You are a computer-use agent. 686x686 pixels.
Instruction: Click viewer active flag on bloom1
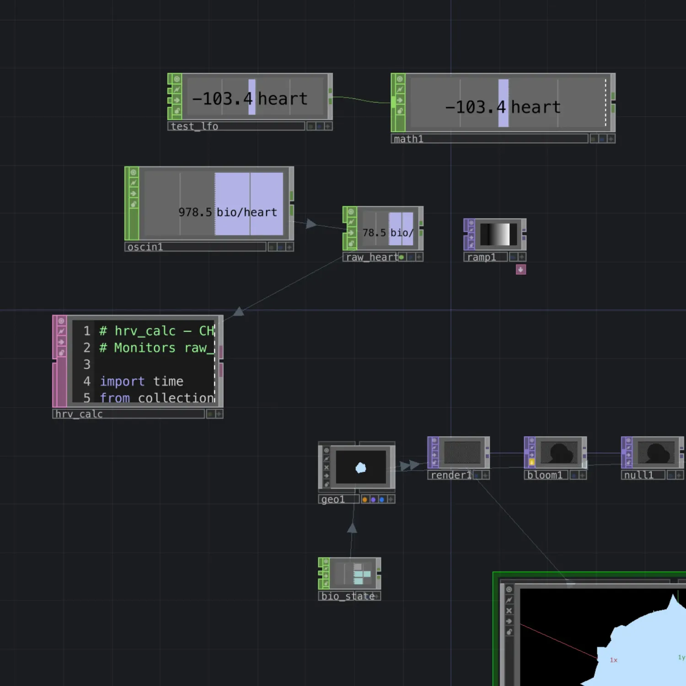pos(531,440)
